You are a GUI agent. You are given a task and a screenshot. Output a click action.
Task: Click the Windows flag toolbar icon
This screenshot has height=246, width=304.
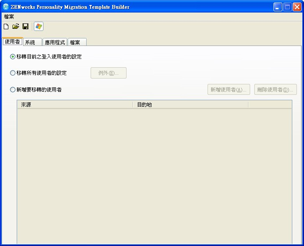tap(38, 26)
